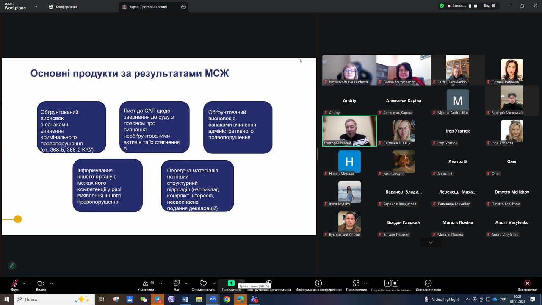Open the Дополнительно more options menu
The width and height of the screenshot is (542, 305).
428,283
